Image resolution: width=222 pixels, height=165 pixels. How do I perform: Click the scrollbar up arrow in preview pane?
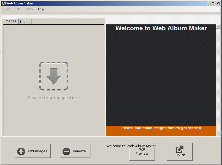[219, 26]
